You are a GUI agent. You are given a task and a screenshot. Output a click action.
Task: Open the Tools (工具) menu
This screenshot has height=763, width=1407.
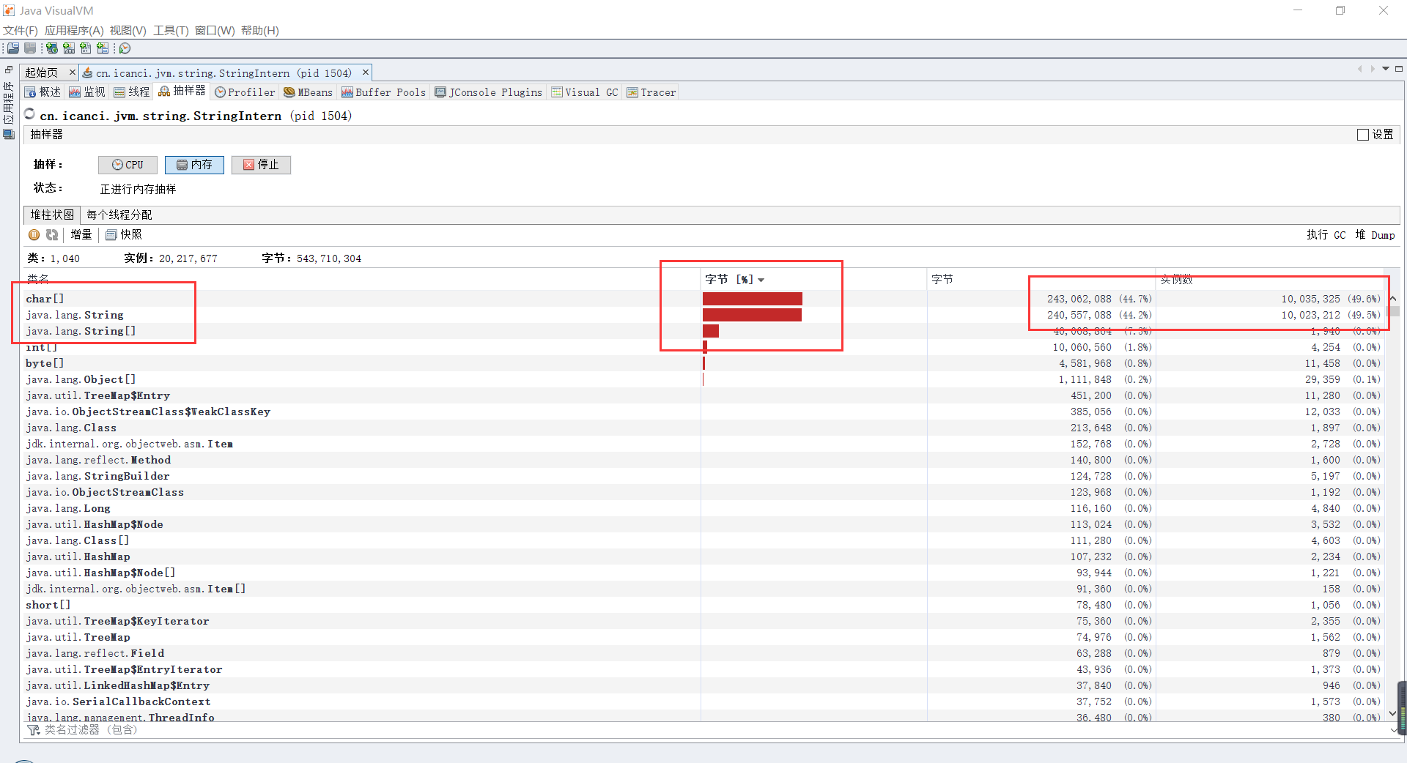pyautogui.click(x=171, y=31)
